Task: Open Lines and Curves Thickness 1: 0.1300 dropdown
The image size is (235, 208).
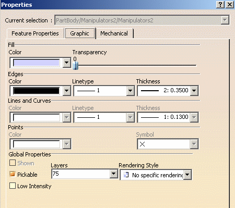Action: coord(194,117)
